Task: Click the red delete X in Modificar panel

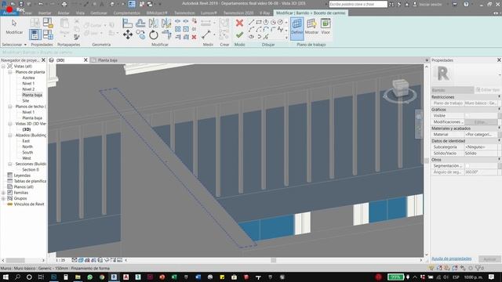Action: pos(194,37)
